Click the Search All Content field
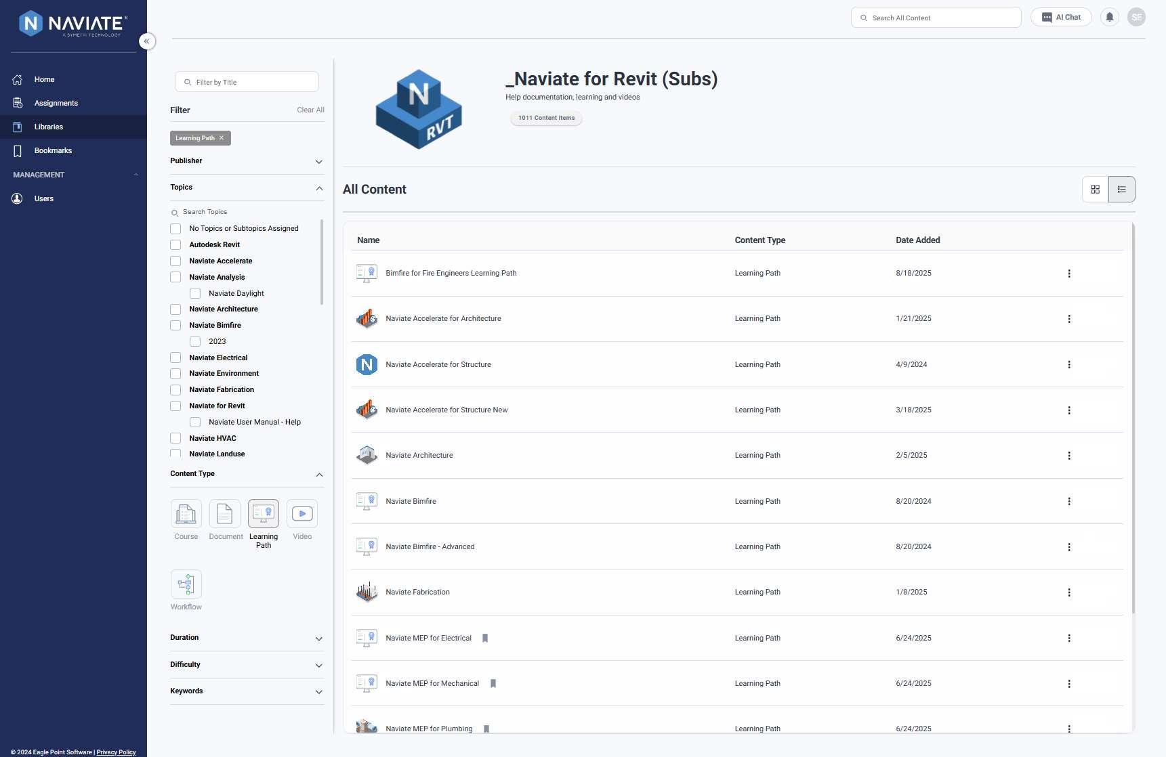This screenshot has height=757, width=1166. coord(936,18)
